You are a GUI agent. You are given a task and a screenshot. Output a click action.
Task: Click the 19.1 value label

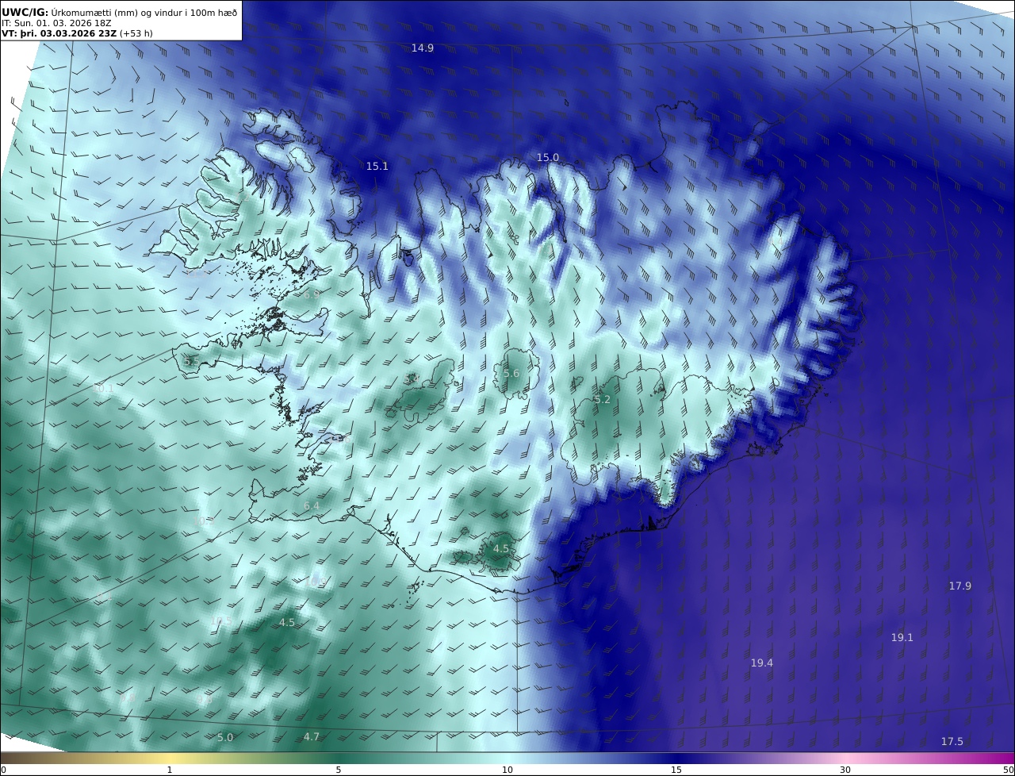(x=902, y=638)
